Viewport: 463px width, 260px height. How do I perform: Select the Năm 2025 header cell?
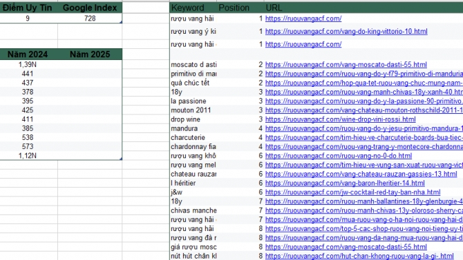[90, 54]
